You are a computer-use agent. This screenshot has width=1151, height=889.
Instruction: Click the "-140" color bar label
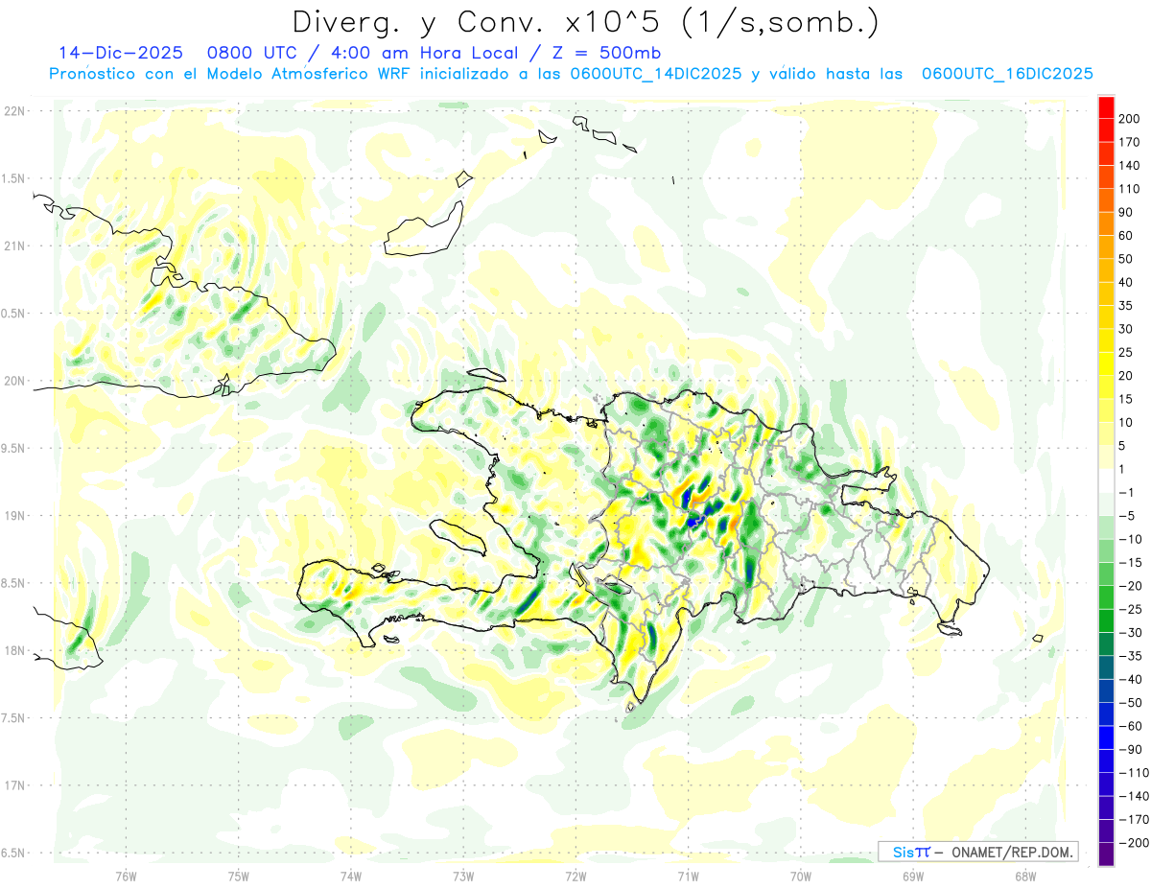1137,796
